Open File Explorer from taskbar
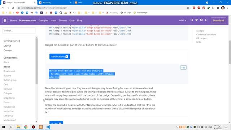 click(18, 127)
